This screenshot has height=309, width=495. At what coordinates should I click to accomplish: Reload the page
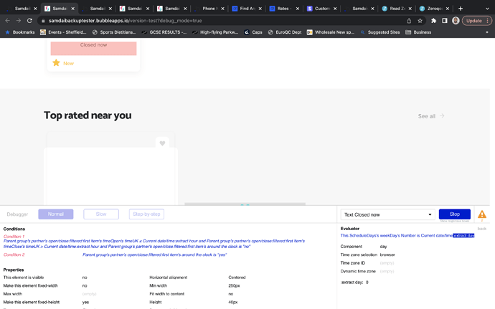pyautogui.click(x=29, y=21)
